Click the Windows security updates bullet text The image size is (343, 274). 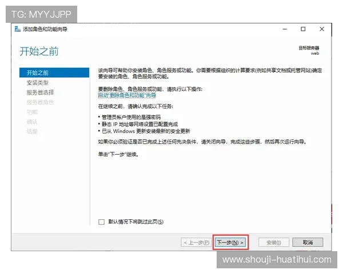click(x=146, y=131)
